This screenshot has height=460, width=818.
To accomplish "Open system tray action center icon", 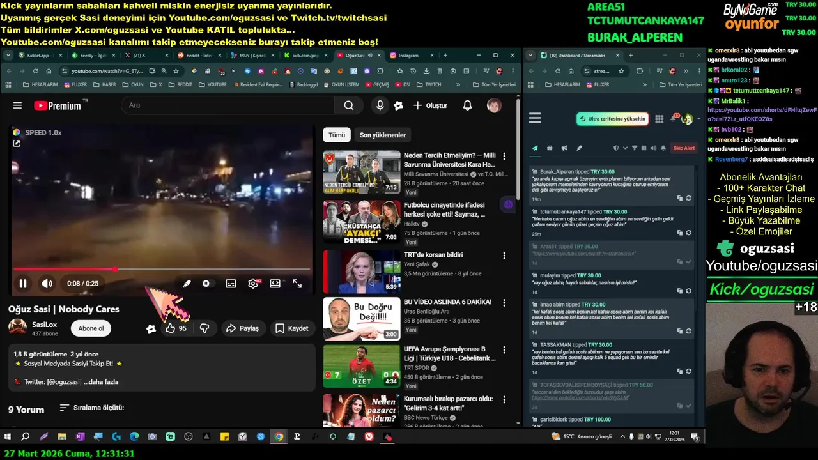I will pyautogui.click(x=695, y=437).
